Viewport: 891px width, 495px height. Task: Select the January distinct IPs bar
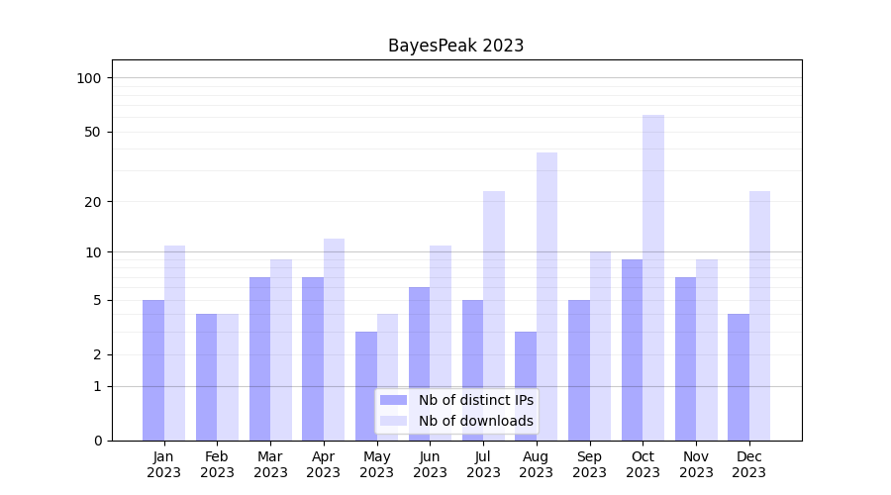[153, 370]
